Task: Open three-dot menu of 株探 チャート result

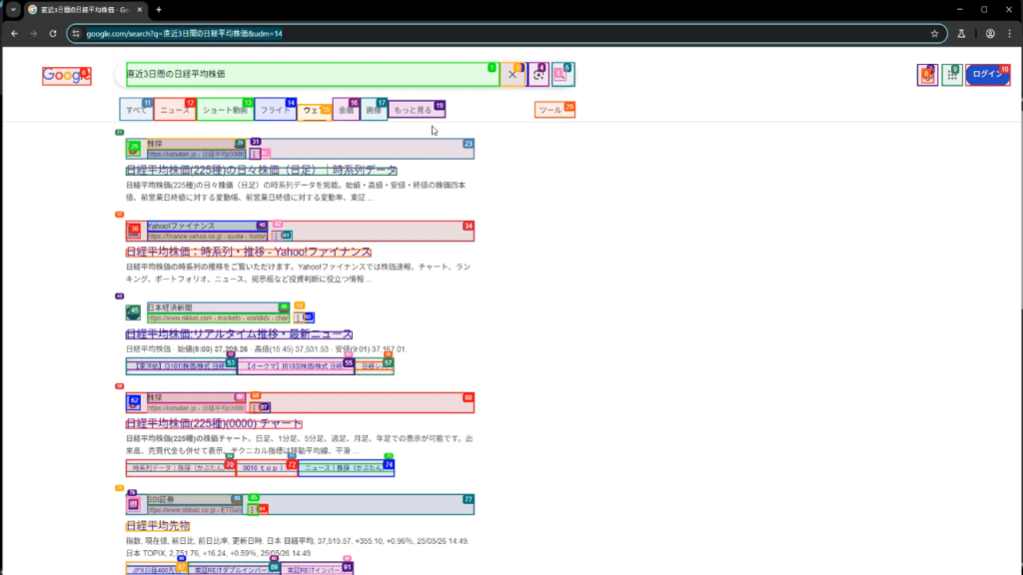Action: (x=255, y=407)
